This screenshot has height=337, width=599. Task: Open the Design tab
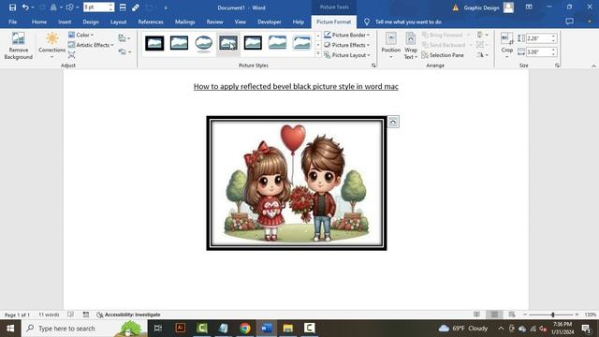pyautogui.click(x=91, y=22)
